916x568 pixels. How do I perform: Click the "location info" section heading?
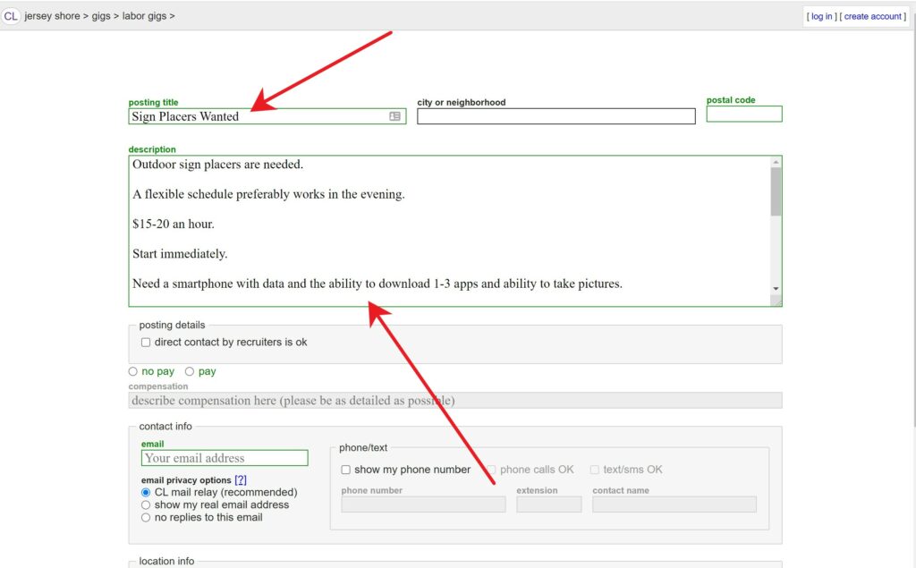coord(166,561)
